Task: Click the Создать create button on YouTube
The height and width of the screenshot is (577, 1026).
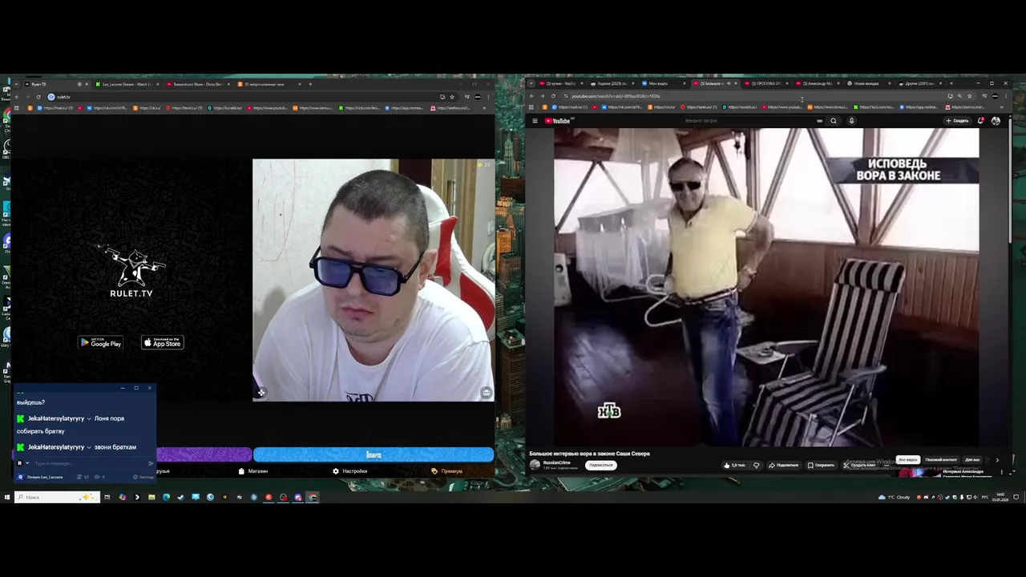Action: 957,121
